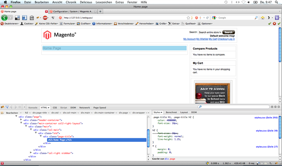Screen dimensions: 282x166
Task: Collapse the div class="page" node
Action: pyautogui.click(x=16, y=116)
